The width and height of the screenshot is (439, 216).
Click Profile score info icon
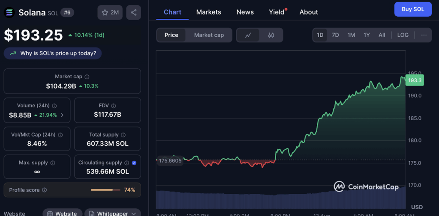tap(45, 190)
